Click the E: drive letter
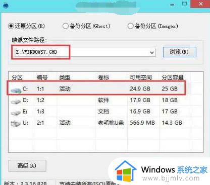This screenshot has height=185, width=210. [25, 112]
